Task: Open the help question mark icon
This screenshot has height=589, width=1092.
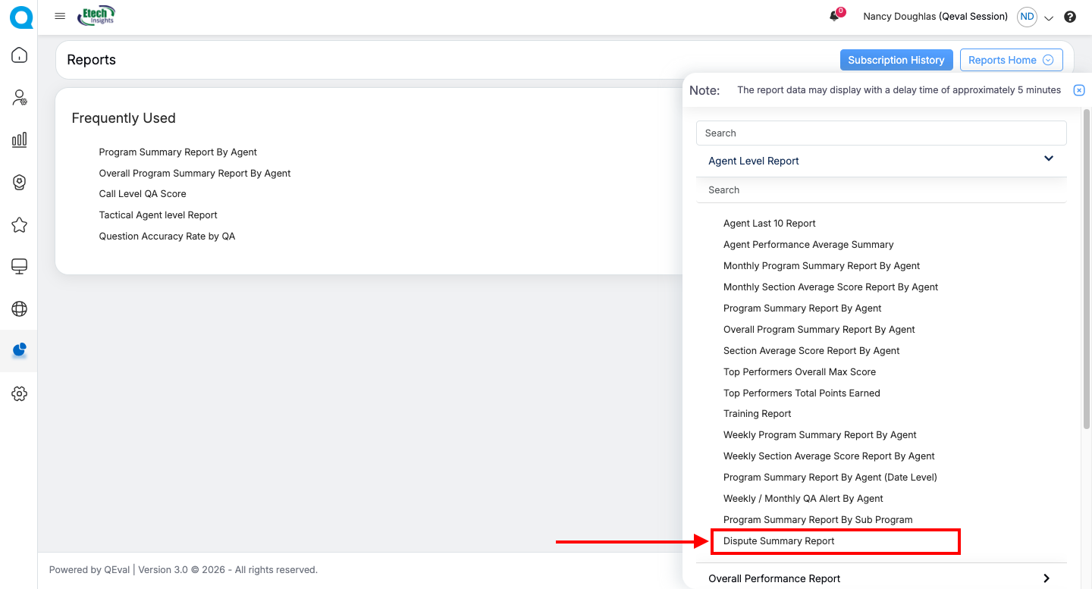Action: pyautogui.click(x=1070, y=17)
